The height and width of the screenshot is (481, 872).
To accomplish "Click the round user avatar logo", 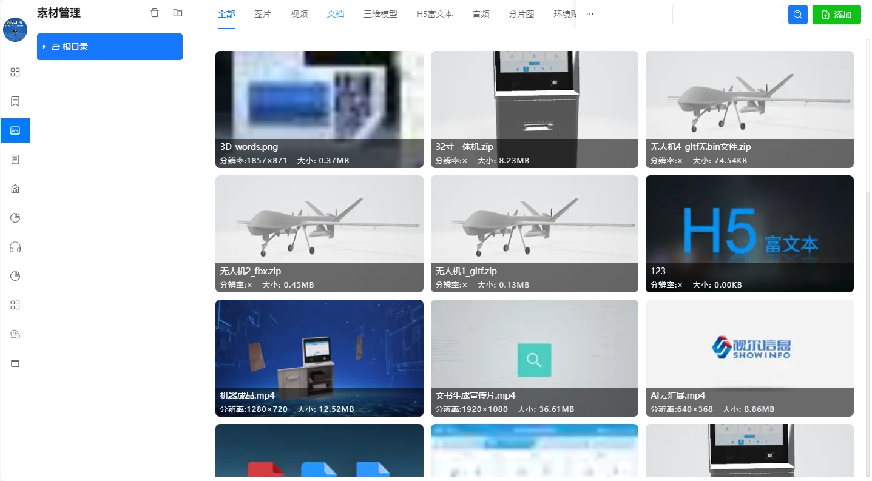I will click(x=15, y=29).
